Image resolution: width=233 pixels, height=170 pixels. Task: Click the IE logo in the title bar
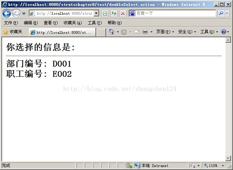[x=5, y=4]
